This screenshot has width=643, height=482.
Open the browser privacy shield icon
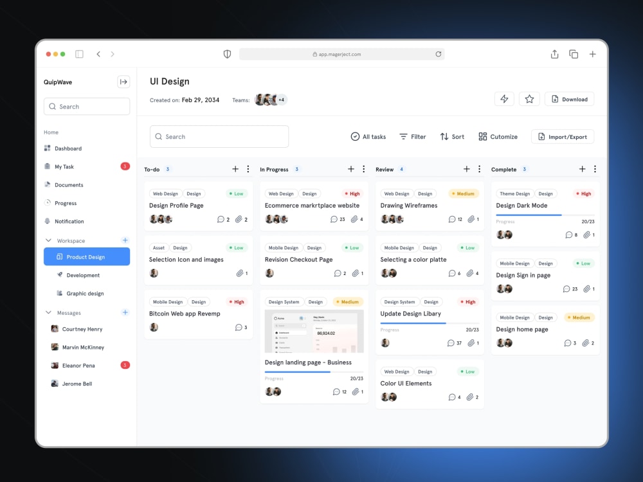click(x=227, y=54)
